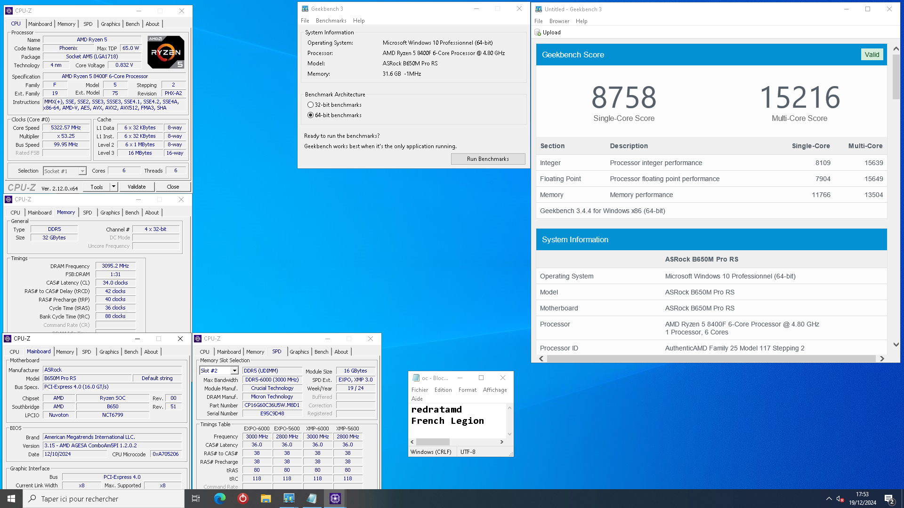This screenshot has width=904, height=508.
Task: Click the Geekbench 3 window title icon
Action: coord(305,9)
